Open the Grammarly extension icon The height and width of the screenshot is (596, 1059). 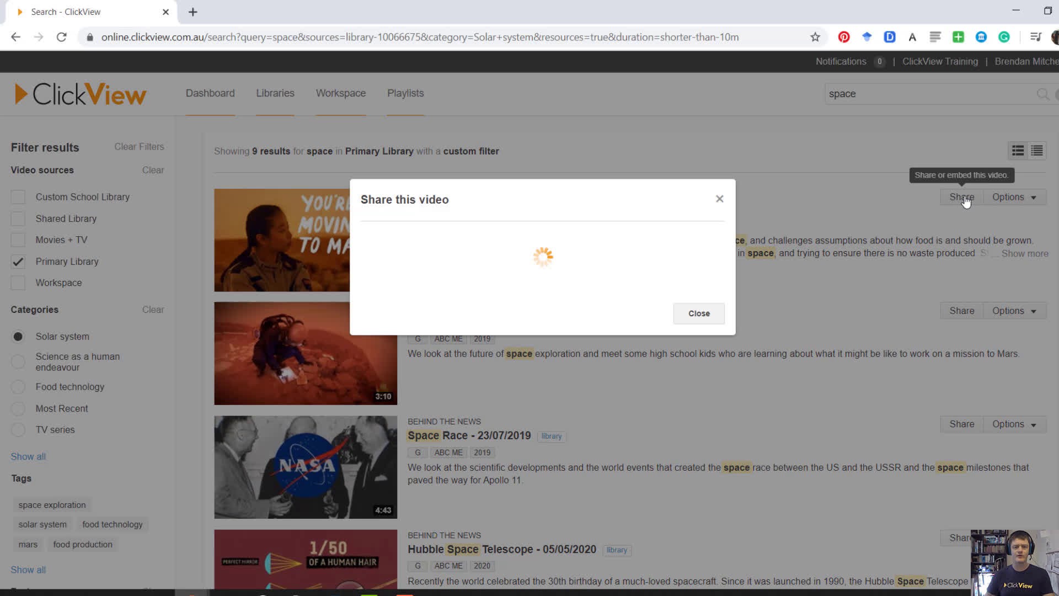point(1004,37)
